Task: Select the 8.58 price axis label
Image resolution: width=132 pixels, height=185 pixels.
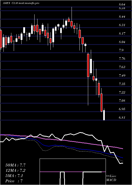Action: 122,8
